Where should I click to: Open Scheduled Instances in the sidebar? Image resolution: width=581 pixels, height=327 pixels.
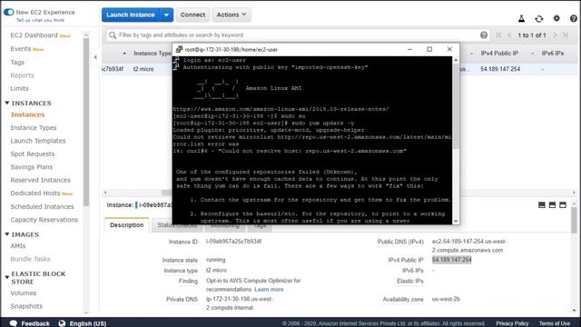[x=43, y=206]
